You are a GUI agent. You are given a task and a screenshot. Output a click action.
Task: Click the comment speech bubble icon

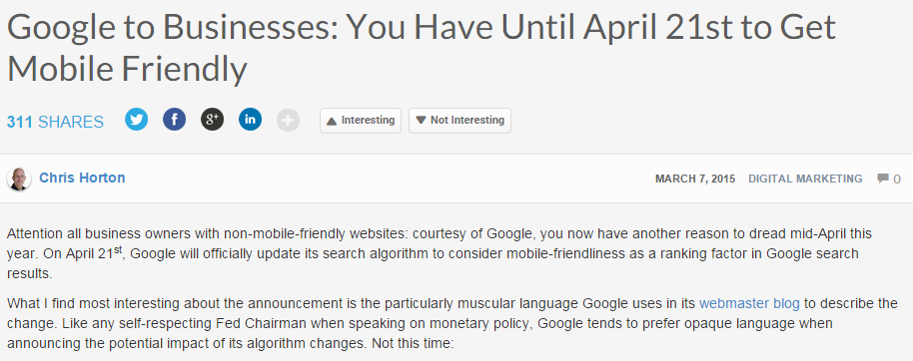(x=883, y=179)
